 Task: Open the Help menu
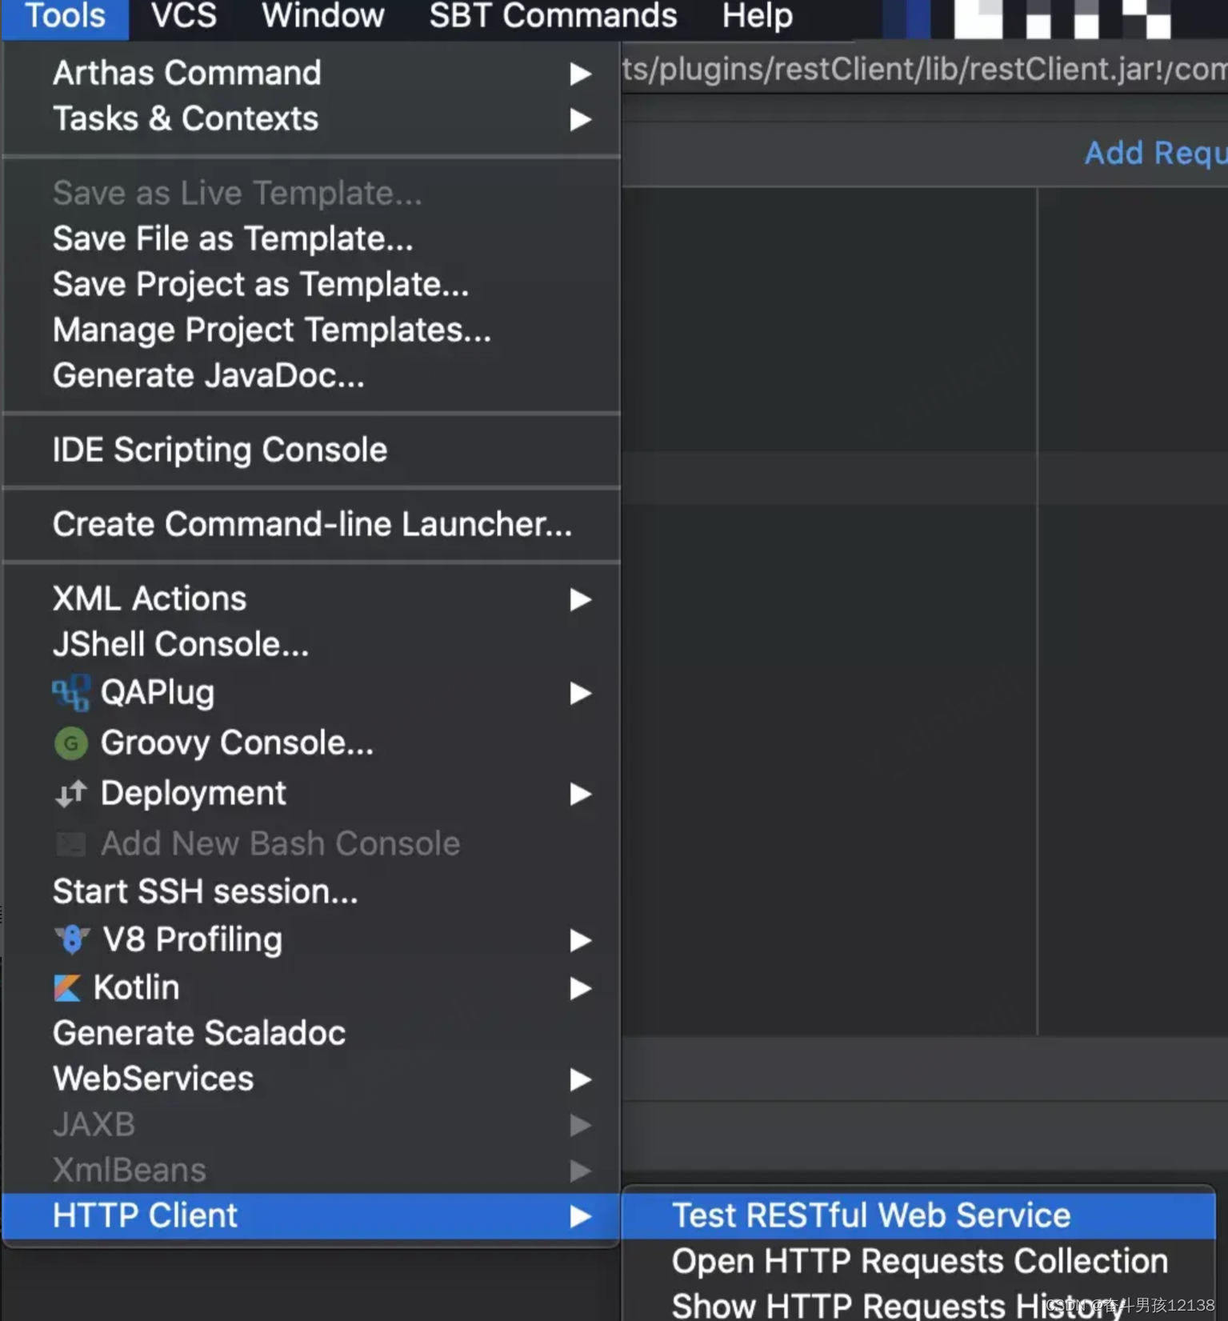[x=757, y=16]
